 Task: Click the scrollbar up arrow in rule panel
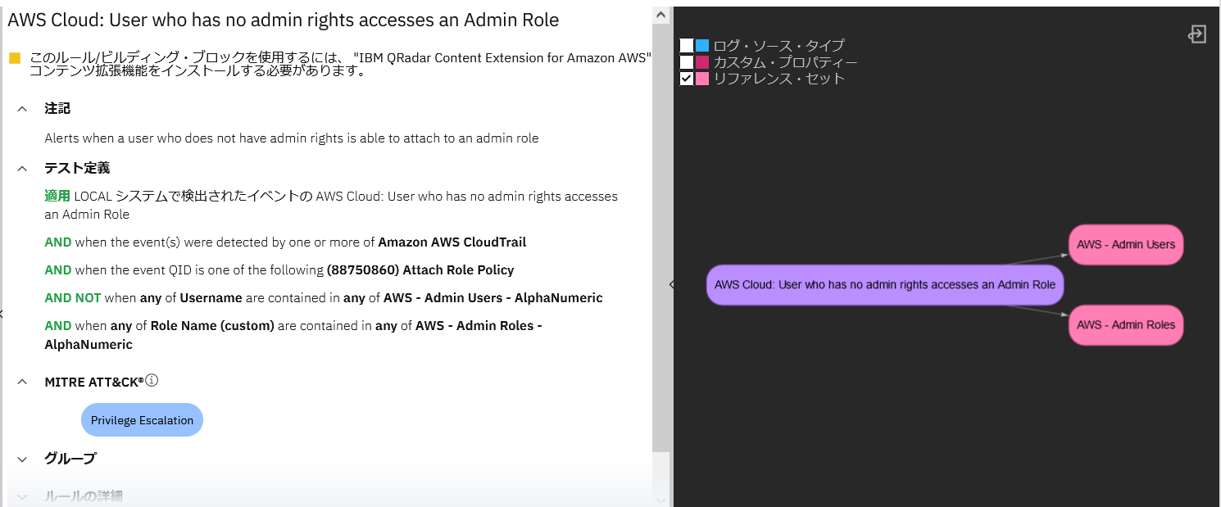(660, 14)
